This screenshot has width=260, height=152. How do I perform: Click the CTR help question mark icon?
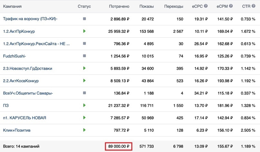[253, 6]
